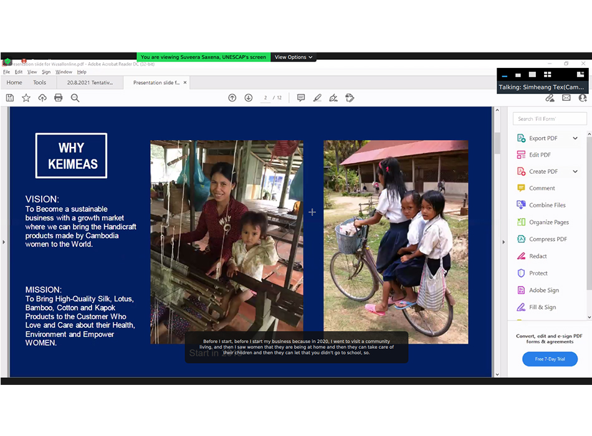Print the document using the printer icon

[58, 98]
